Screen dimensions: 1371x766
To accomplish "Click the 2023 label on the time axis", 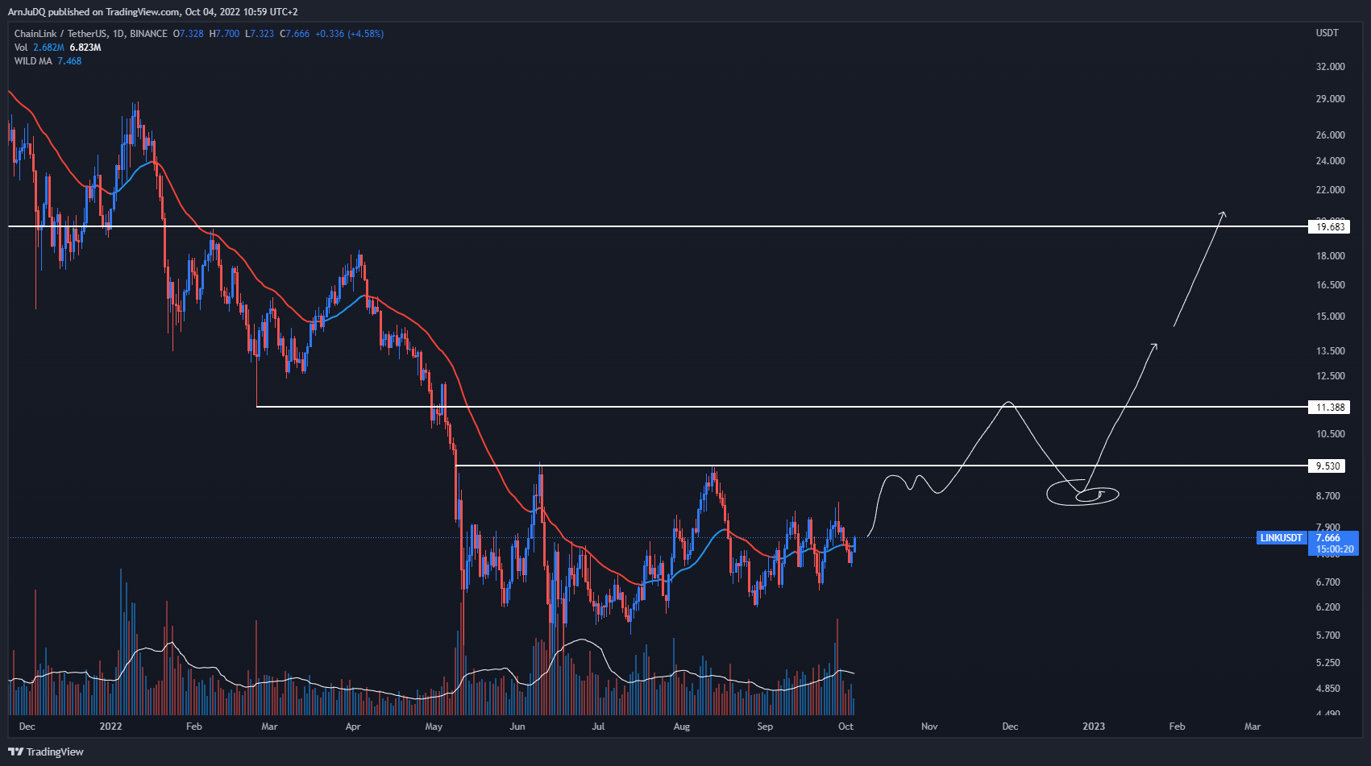I will pyautogui.click(x=1094, y=727).
